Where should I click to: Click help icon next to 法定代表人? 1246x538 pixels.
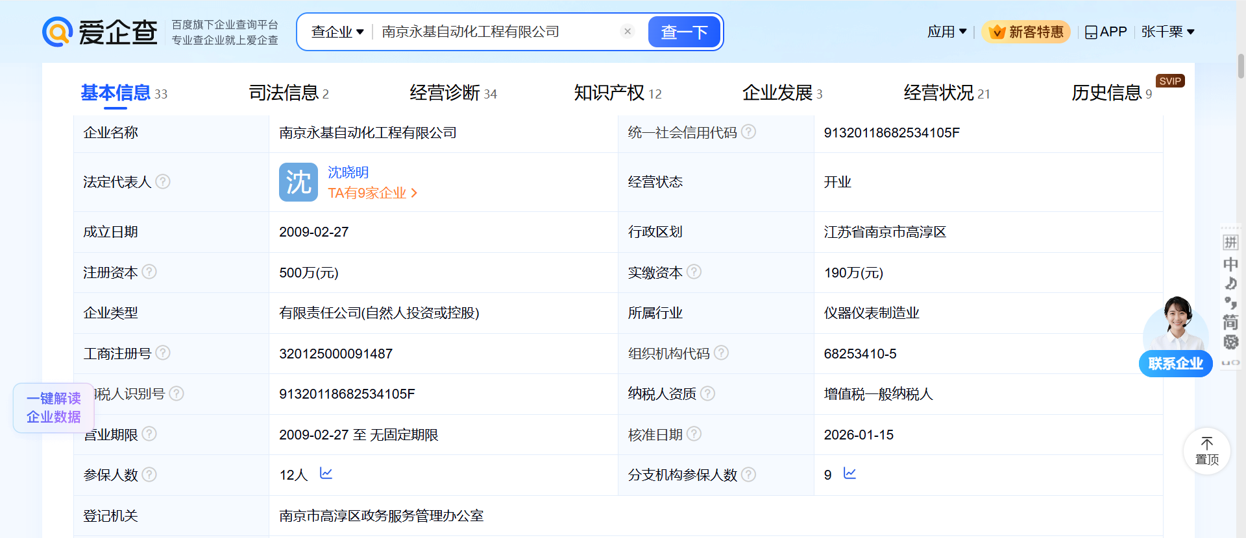(163, 181)
